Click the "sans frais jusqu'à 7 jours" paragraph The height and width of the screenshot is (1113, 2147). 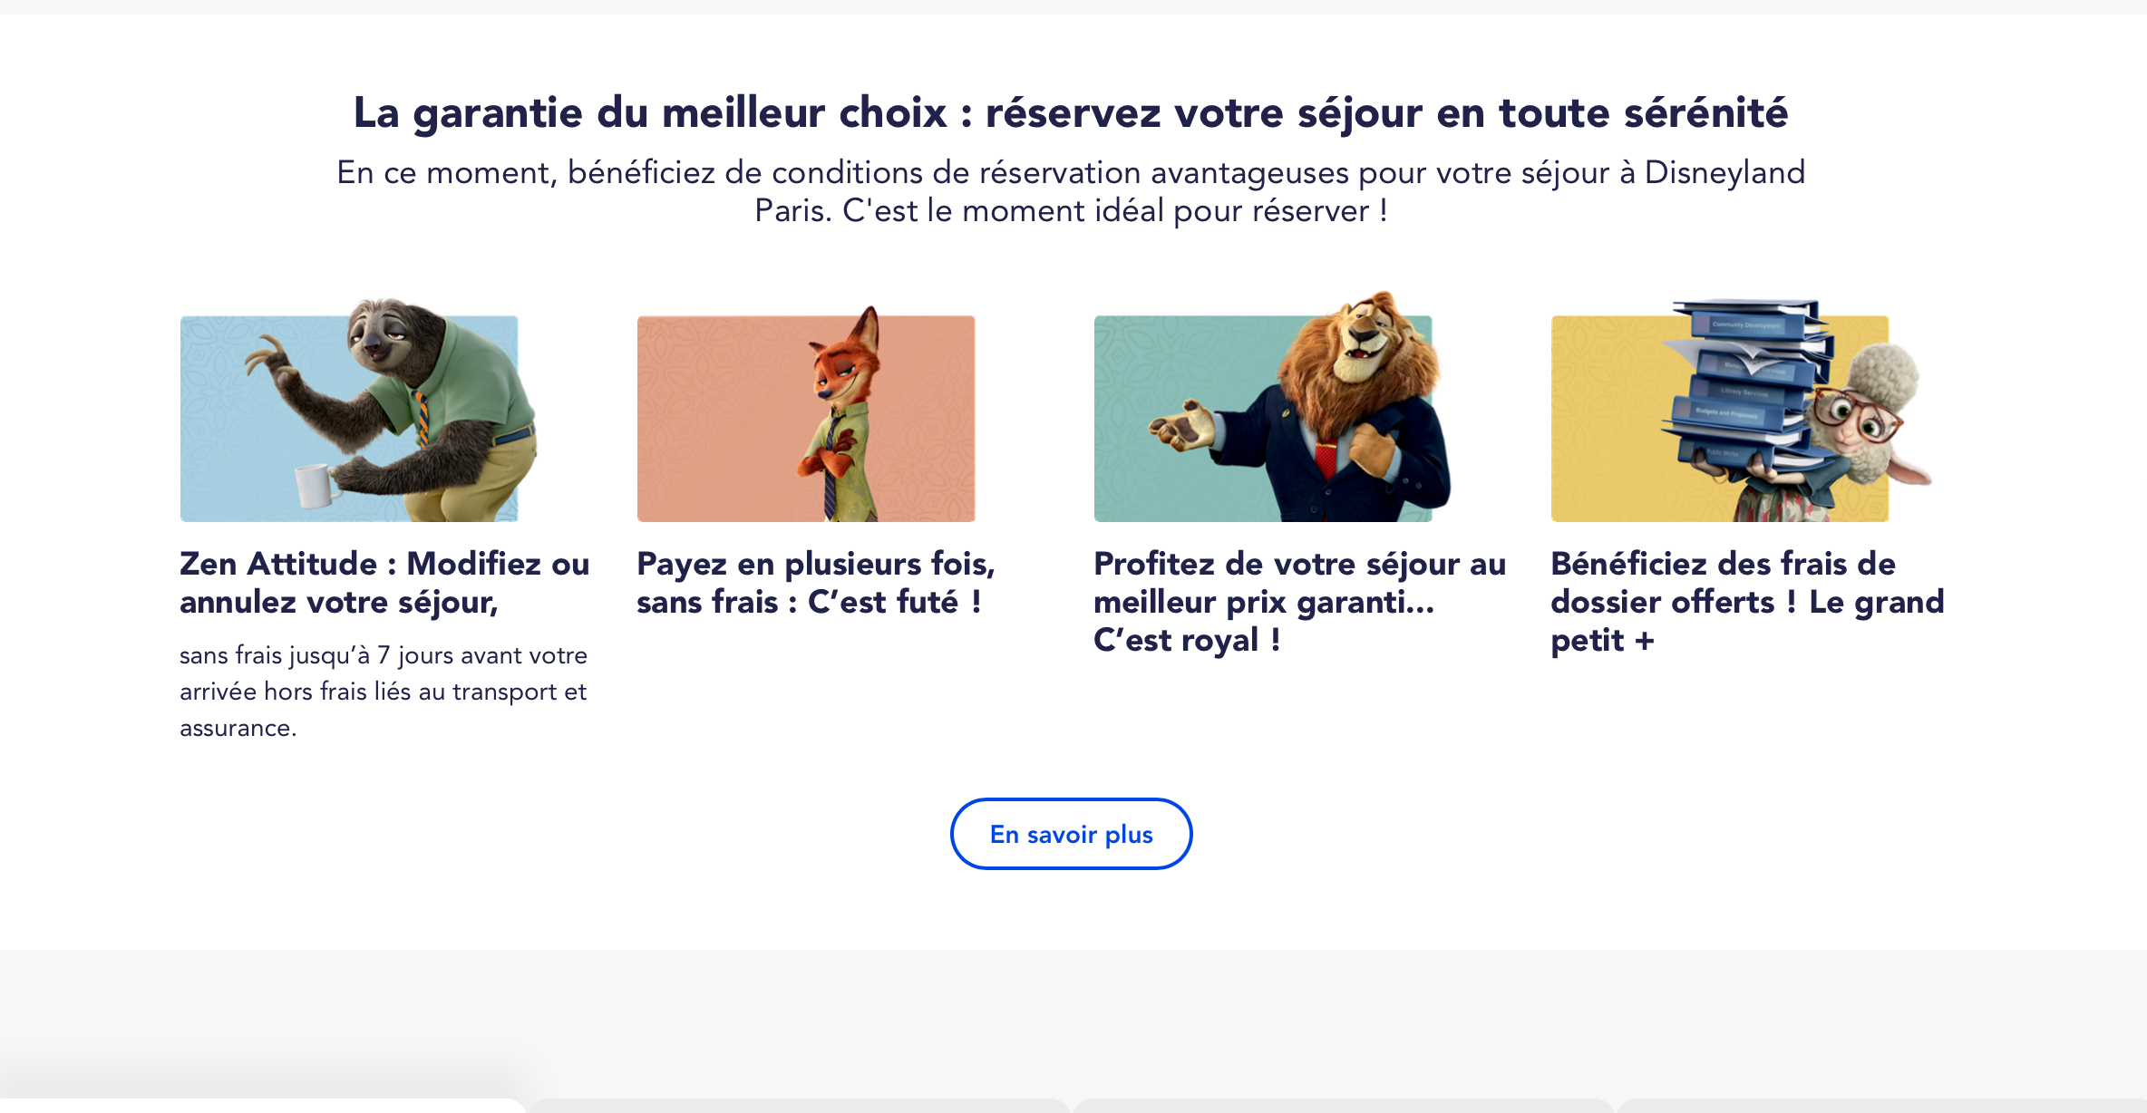tap(384, 692)
